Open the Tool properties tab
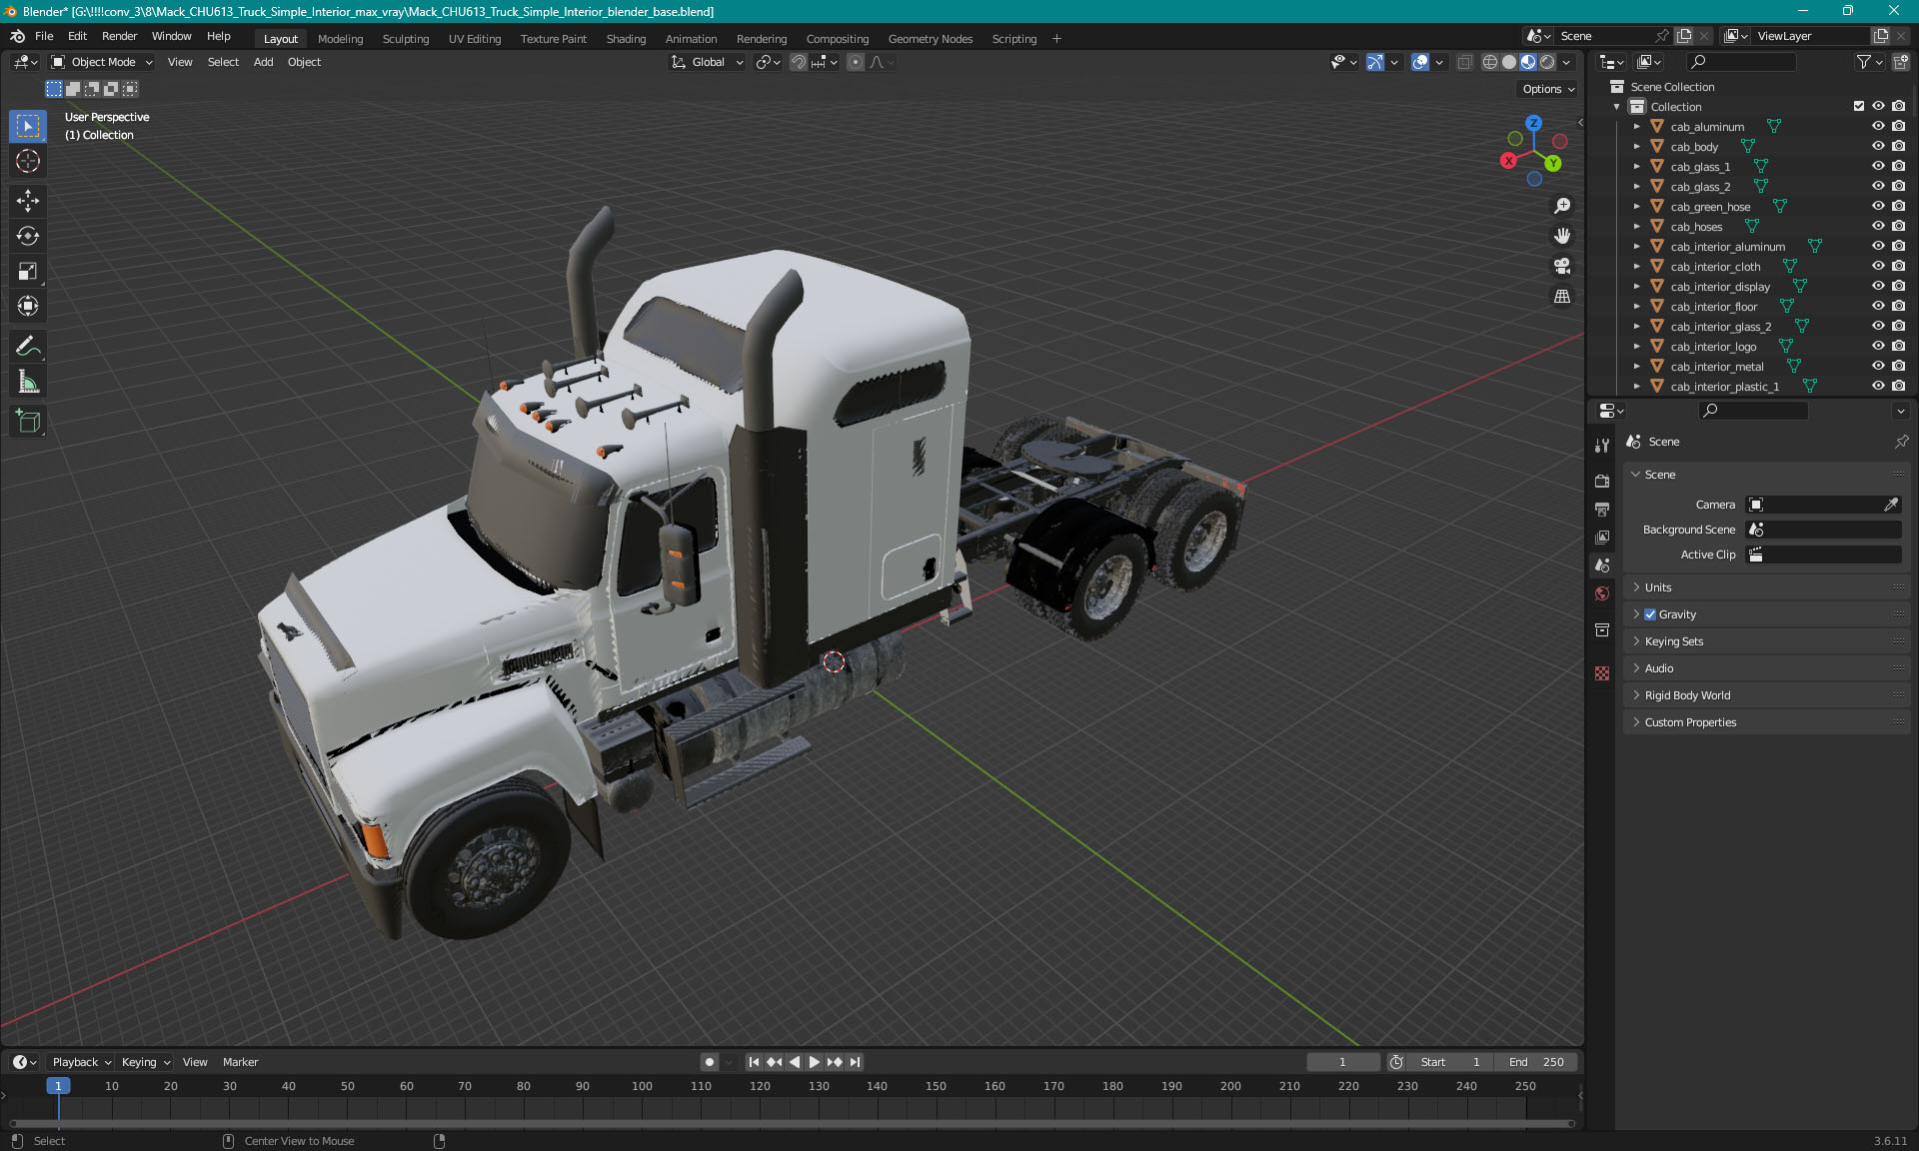Image resolution: width=1919 pixels, height=1151 pixels. tap(1602, 445)
